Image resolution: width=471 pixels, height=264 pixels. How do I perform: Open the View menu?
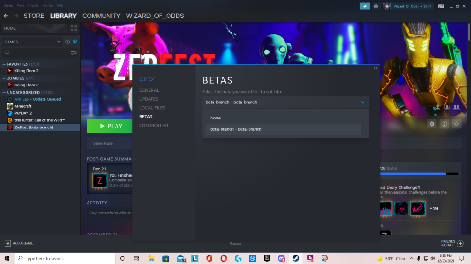[20, 5]
